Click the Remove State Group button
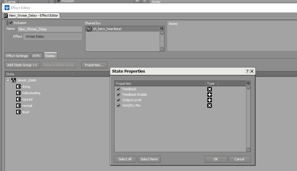This screenshot has width=297, height=171. coord(59,65)
